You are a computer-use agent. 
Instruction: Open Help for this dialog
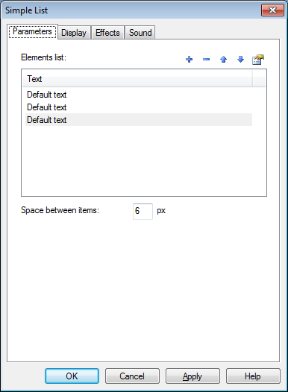click(x=253, y=376)
